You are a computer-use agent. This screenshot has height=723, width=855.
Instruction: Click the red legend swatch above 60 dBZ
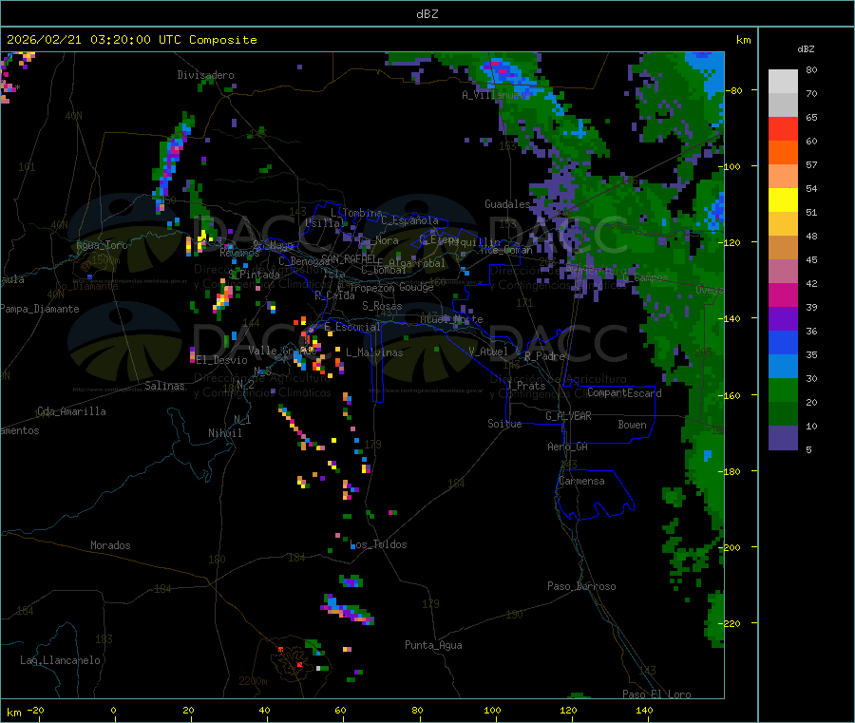pos(783,128)
